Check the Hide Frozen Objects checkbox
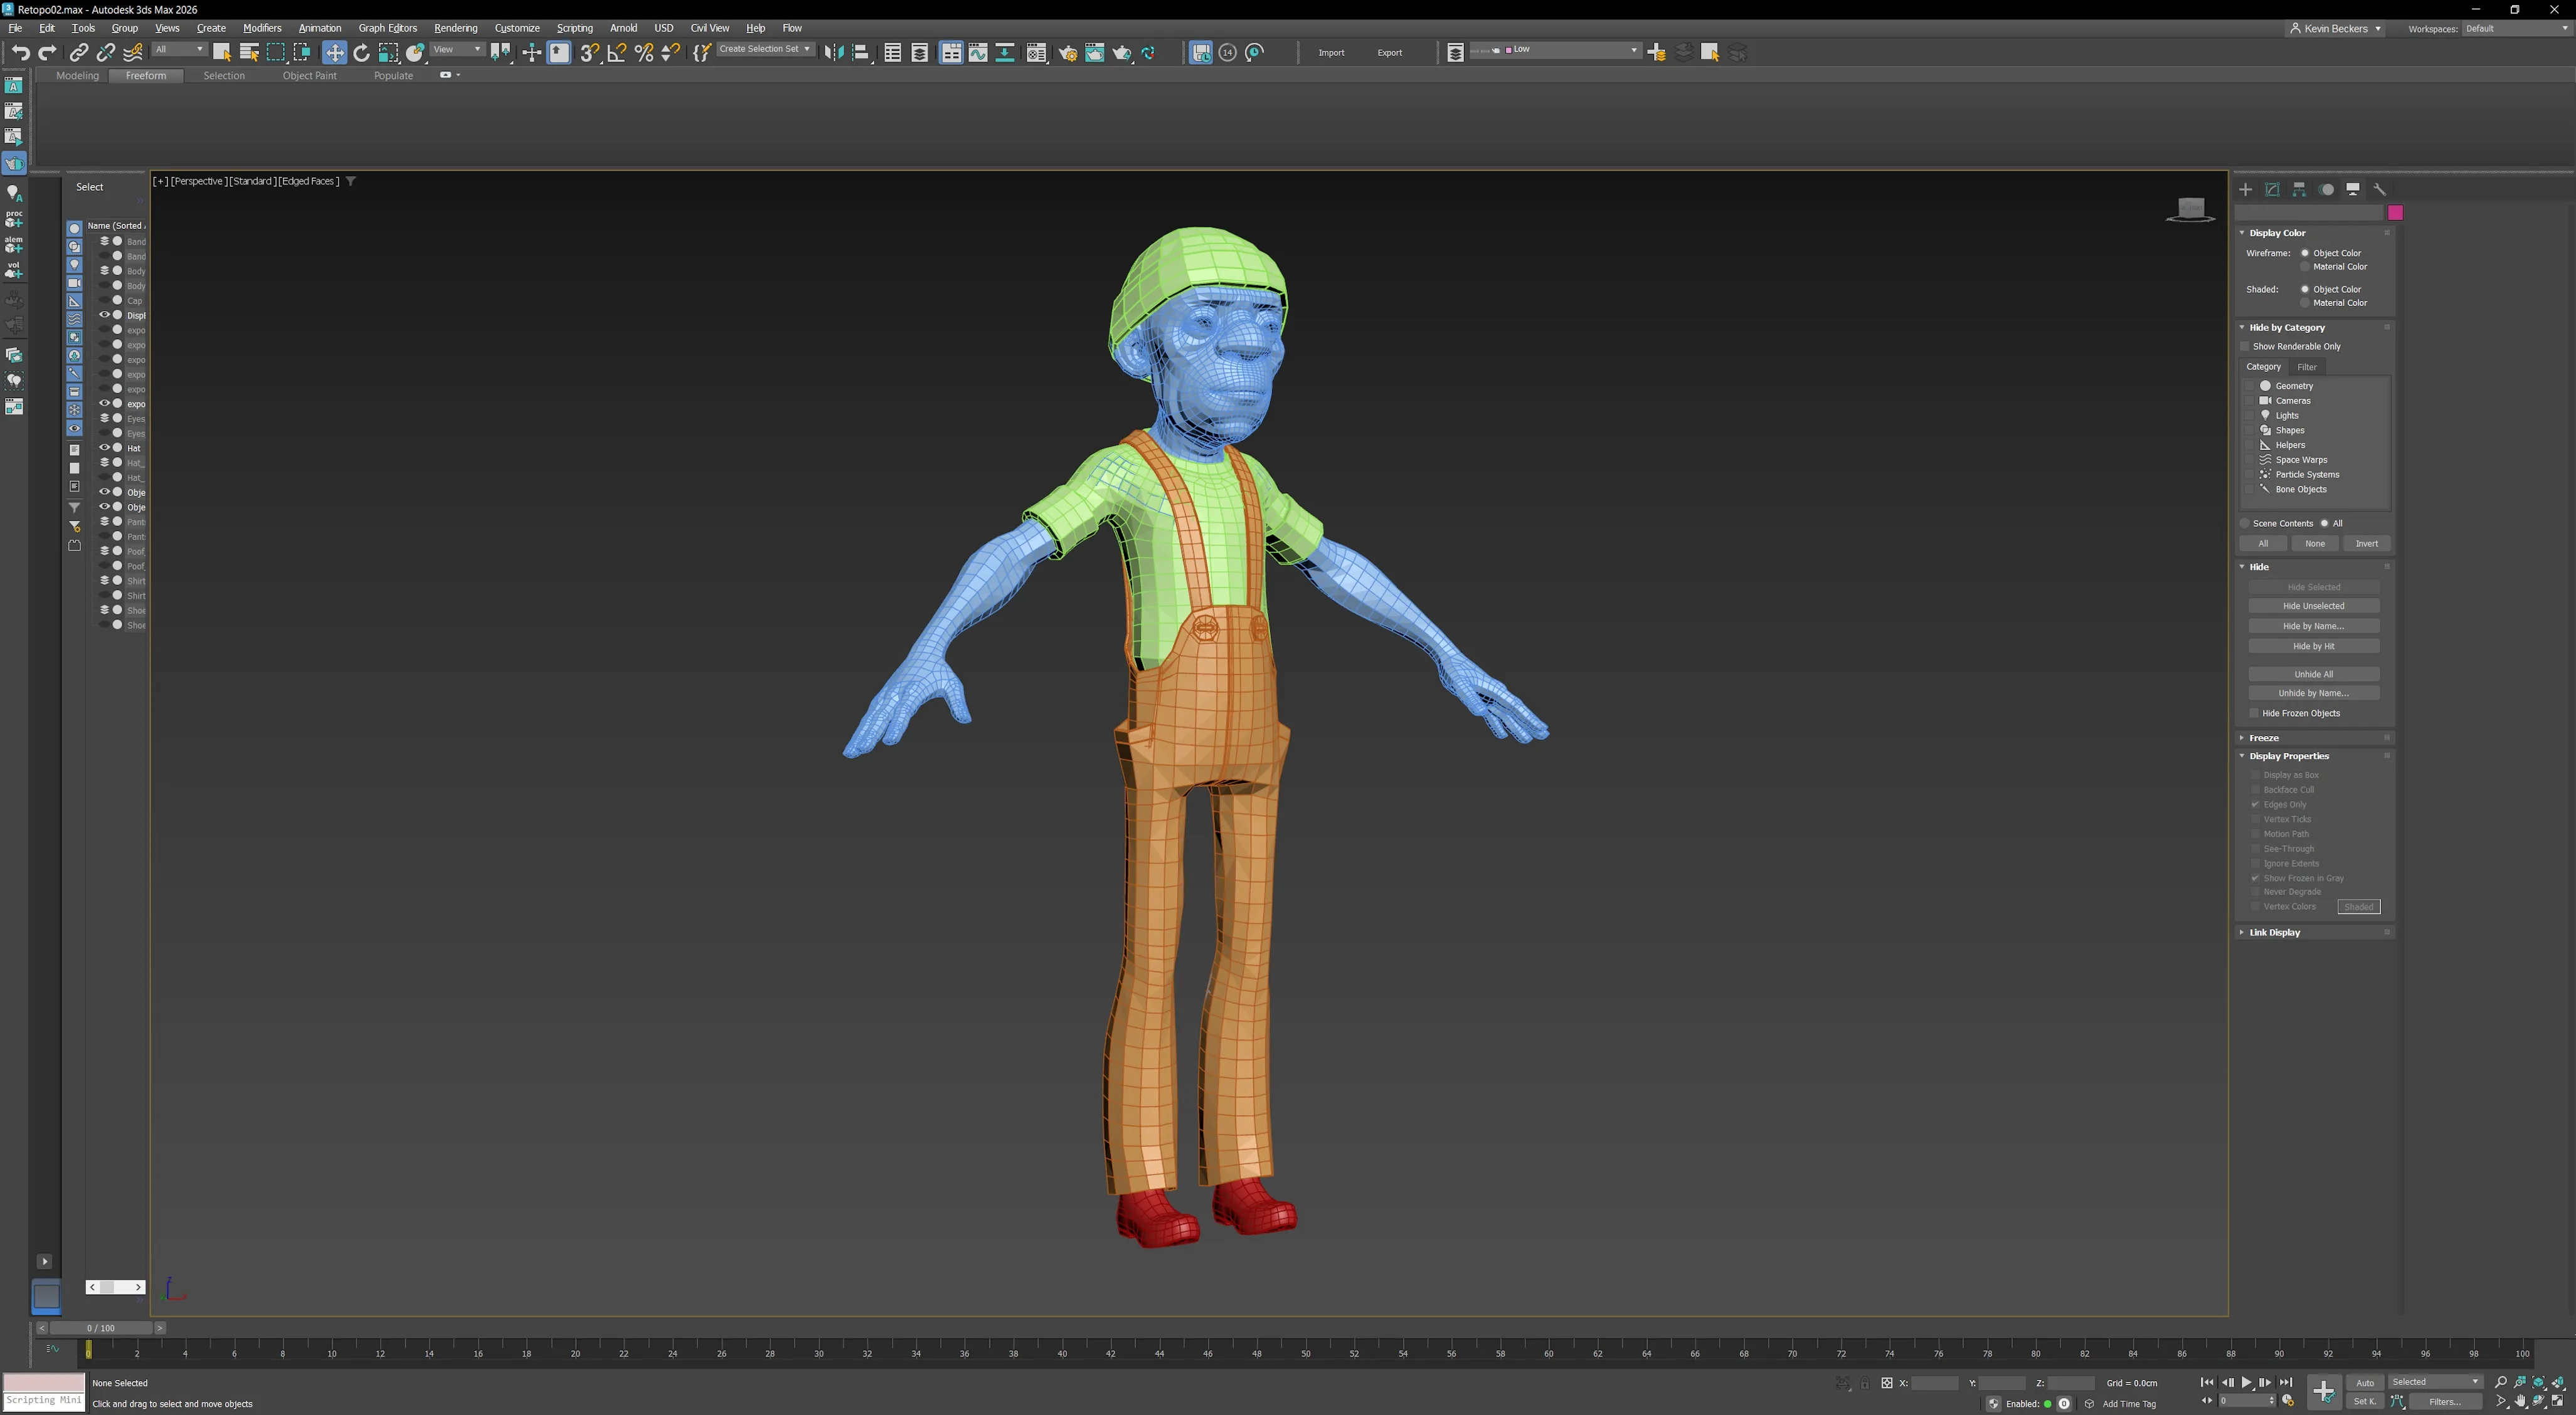Viewport: 2576px width, 1415px height. tap(2254, 713)
